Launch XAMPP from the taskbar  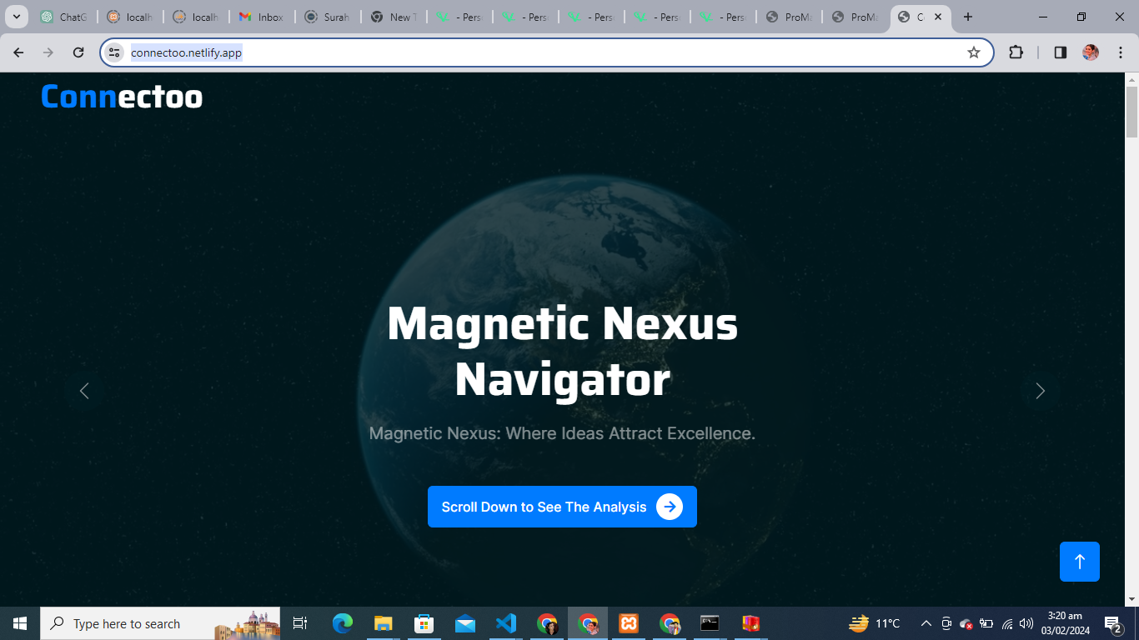(x=629, y=623)
